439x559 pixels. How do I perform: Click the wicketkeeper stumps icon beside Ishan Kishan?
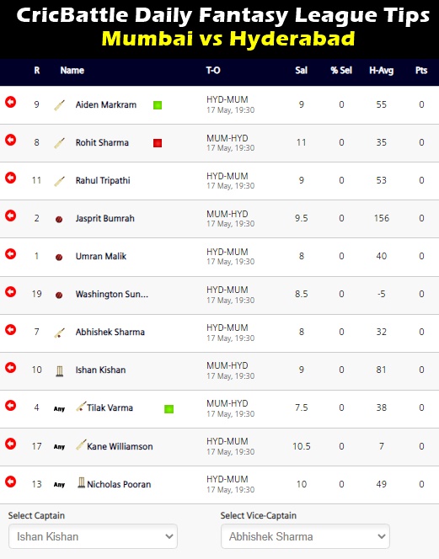coord(60,370)
